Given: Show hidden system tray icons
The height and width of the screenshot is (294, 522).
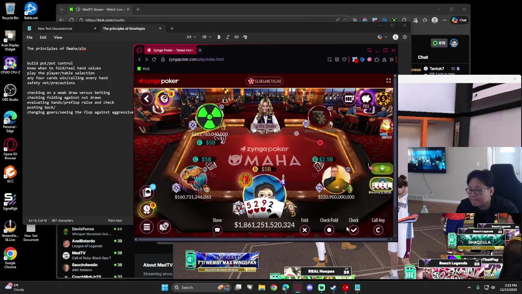Looking at the screenshot, I should [x=469, y=287].
